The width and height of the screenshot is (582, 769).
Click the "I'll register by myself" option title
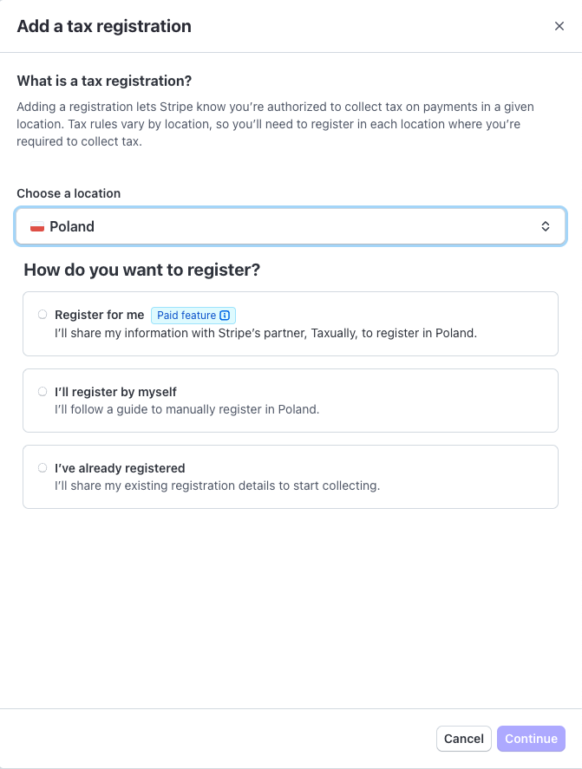click(x=115, y=392)
